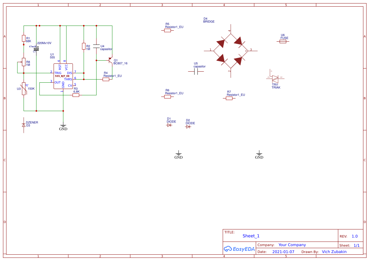
Task: Select the thermistor U3 150K symbol
Action: (x=24, y=88)
